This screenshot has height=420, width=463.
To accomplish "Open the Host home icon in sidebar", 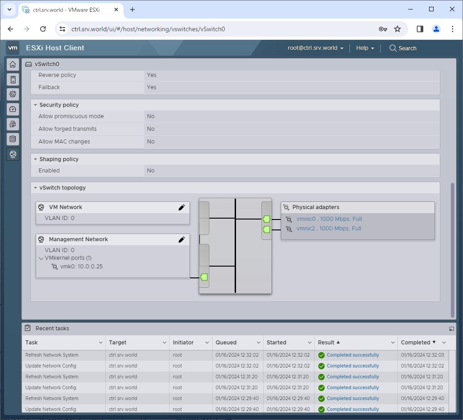I will pos(13,64).
